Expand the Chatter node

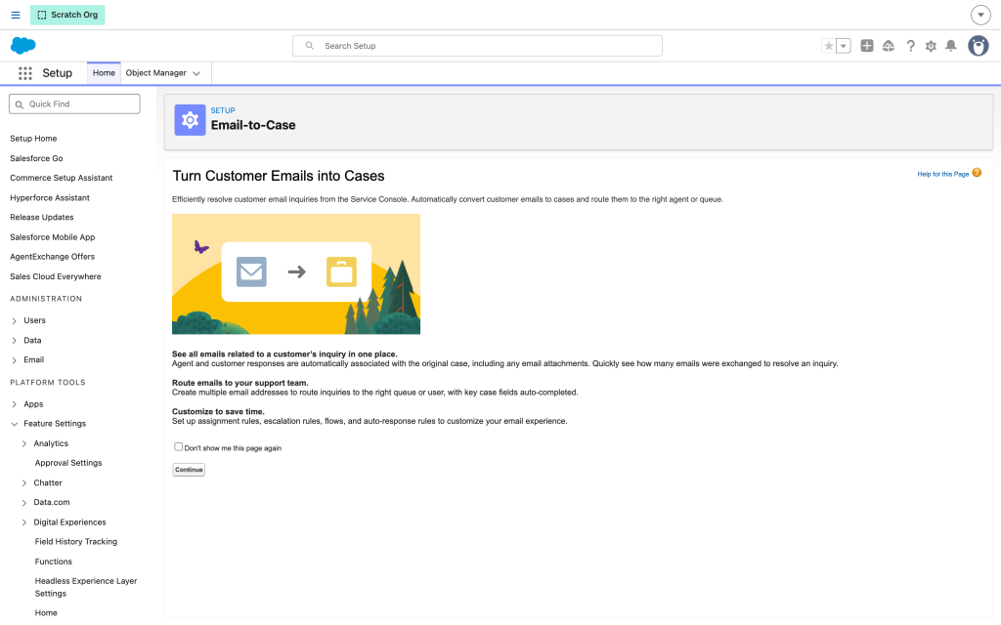pyautogui.click(x=24, y=483)
